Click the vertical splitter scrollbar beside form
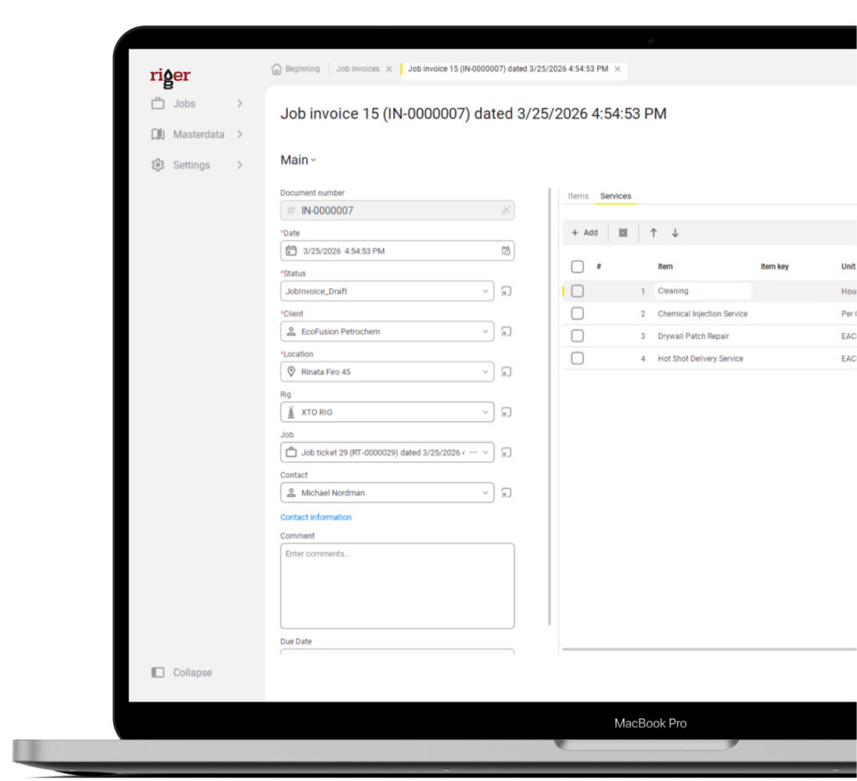 549,407
